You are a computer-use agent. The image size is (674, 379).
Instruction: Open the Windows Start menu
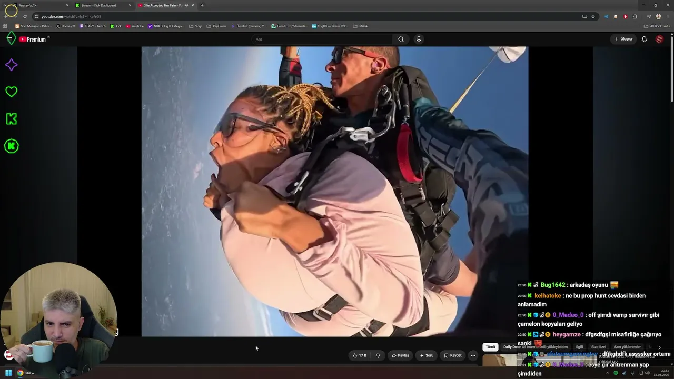coord(8,373)
